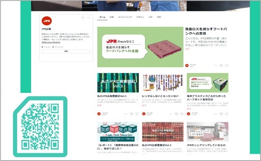261x161 pixels.
Task: Open the マガジン tab
Action: [140, 17]
